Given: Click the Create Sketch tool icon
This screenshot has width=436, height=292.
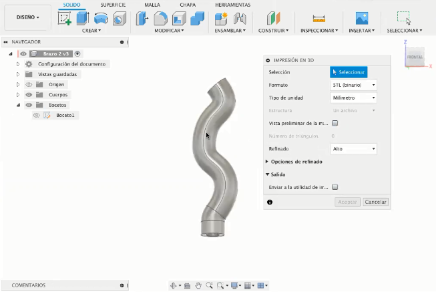Looking at the screenshot, I should point(65,18).
